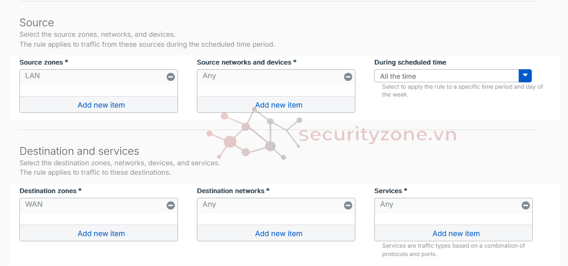Open the "All the time" schedule selector
This screenshot has height=266, width=568.
pyautogui.click(x=446, y=76)
